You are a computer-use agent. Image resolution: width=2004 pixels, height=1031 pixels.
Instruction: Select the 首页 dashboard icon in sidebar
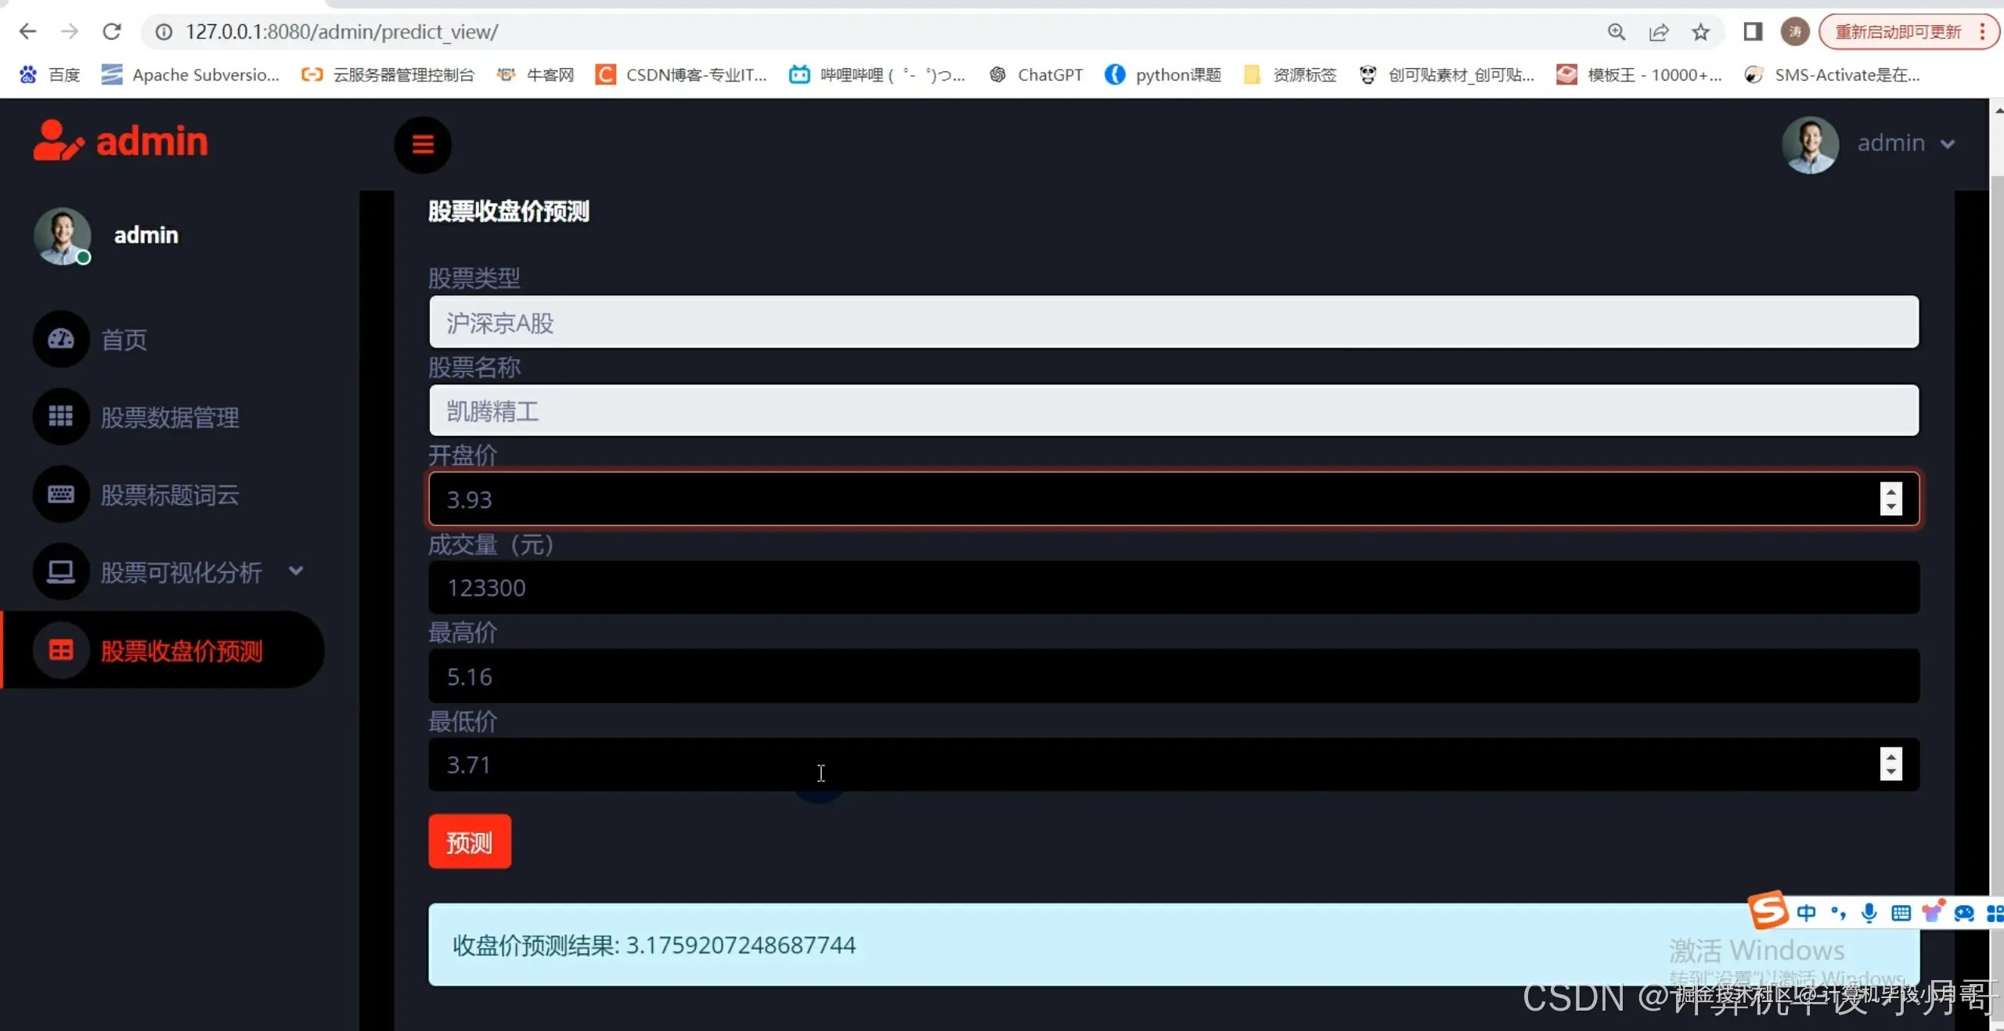tap(61, 339)
